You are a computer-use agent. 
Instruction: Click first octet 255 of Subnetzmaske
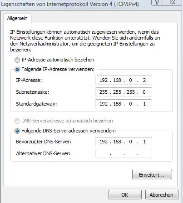click(x=104, y=92)
